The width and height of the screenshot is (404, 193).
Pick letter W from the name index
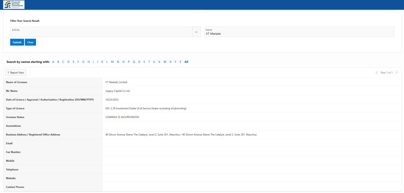[x=165, y=62]
